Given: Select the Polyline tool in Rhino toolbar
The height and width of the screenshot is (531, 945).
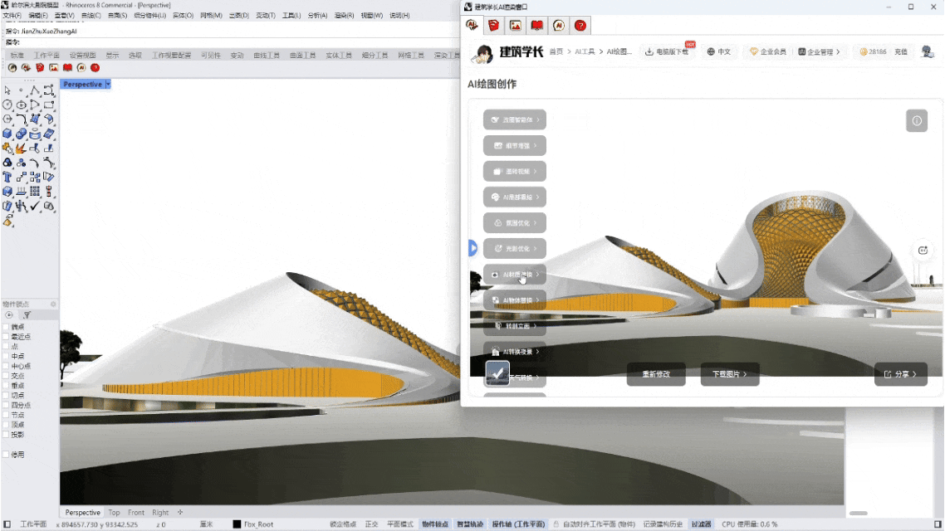Looking at the screenshot, I should tap(35, 90).
